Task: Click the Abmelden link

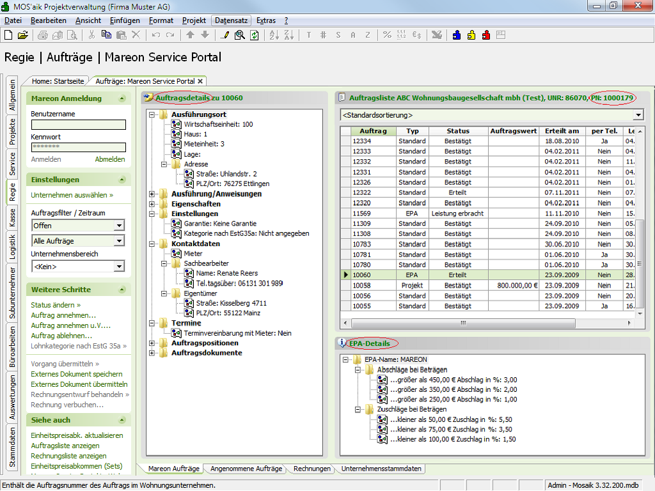Action: pos(110,159)
